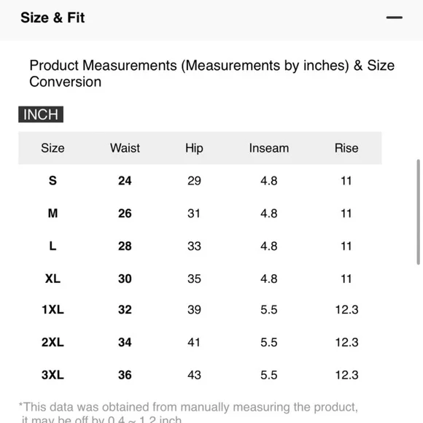Click the Rise column header

[x=346, y=148]
